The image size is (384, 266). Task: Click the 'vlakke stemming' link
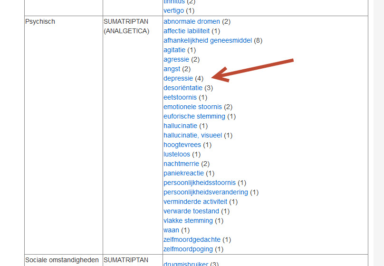pyautogui.click(x=188, y=220)
